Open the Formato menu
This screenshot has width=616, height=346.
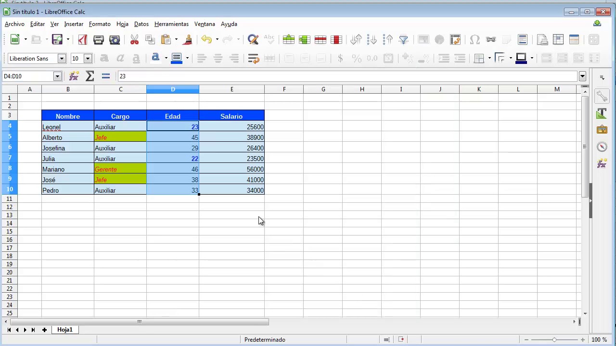(100, 24)
